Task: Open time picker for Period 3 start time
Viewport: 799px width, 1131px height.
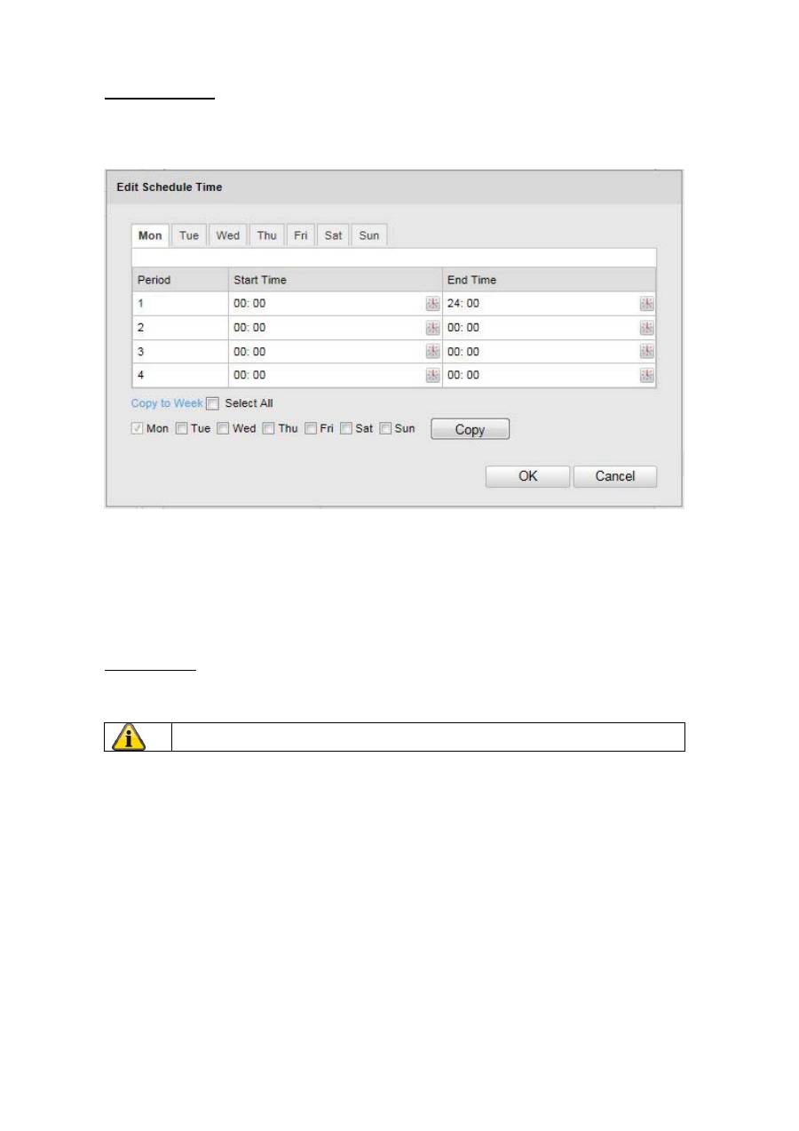Action: click(x=432, y=352)
